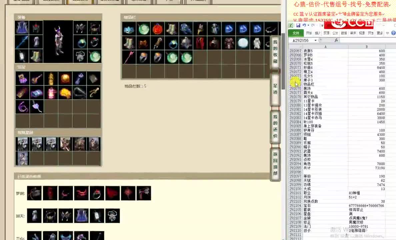Select the white glowing orb in inventory

click(243, 43)
